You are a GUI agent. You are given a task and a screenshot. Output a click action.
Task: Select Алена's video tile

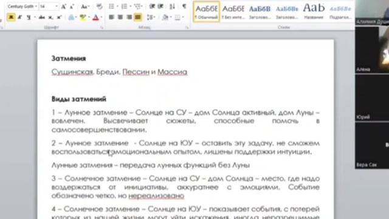pyautogui.click(x=372, y=49)
